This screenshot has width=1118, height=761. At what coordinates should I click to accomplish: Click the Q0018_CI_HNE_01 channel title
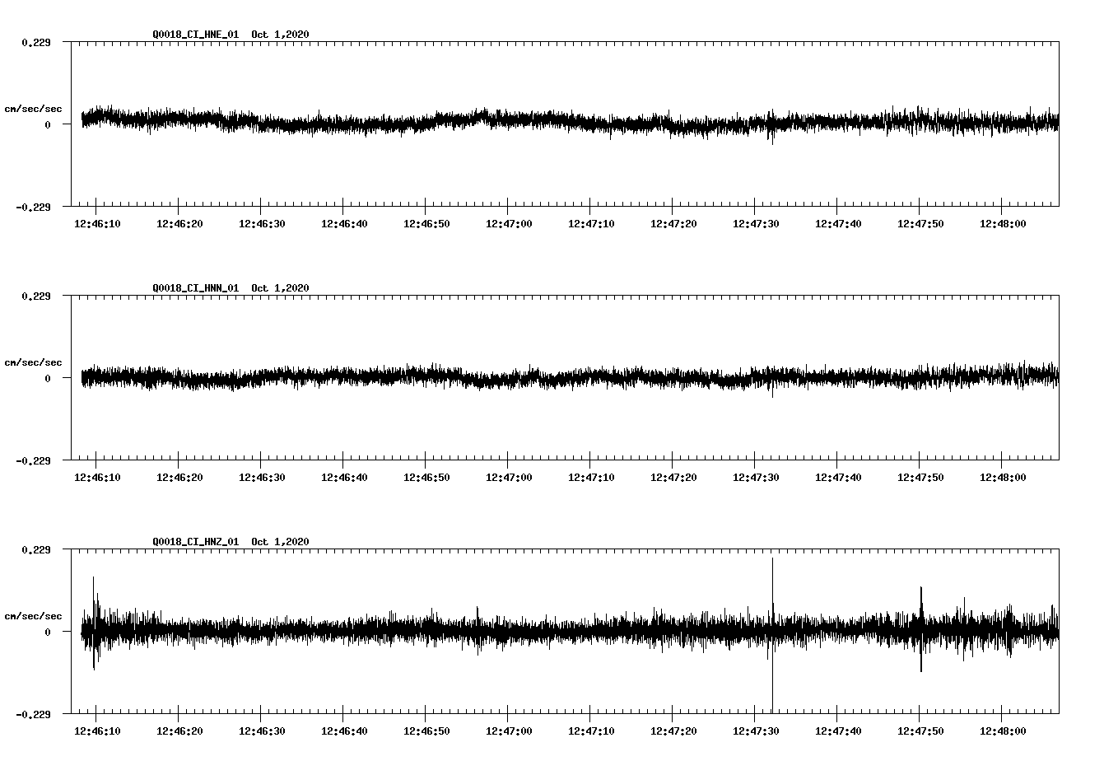pos(198,35)
